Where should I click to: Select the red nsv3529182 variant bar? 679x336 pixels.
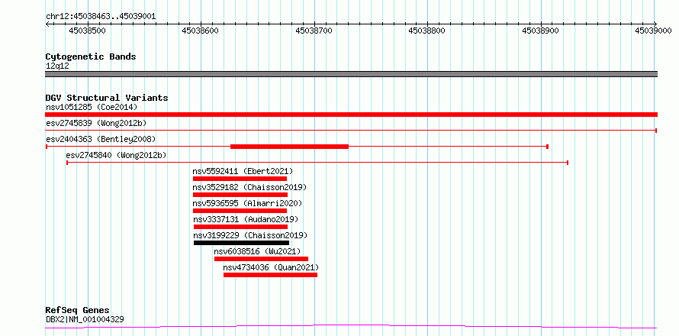(x=240, y=195)
